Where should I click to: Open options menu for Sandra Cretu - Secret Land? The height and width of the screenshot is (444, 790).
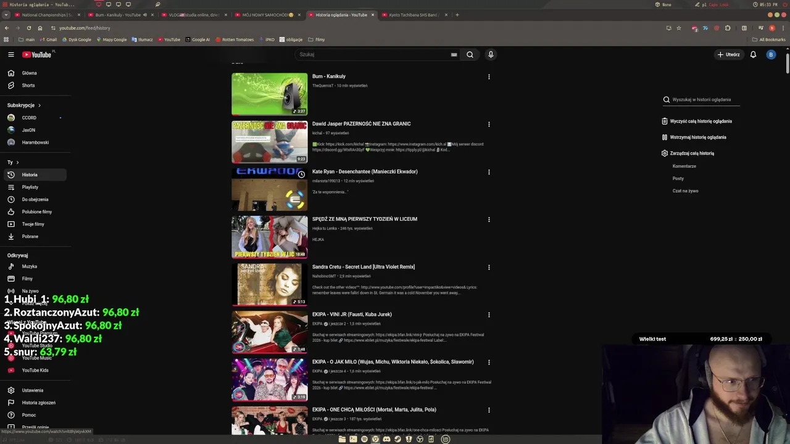tap(489, 267)
